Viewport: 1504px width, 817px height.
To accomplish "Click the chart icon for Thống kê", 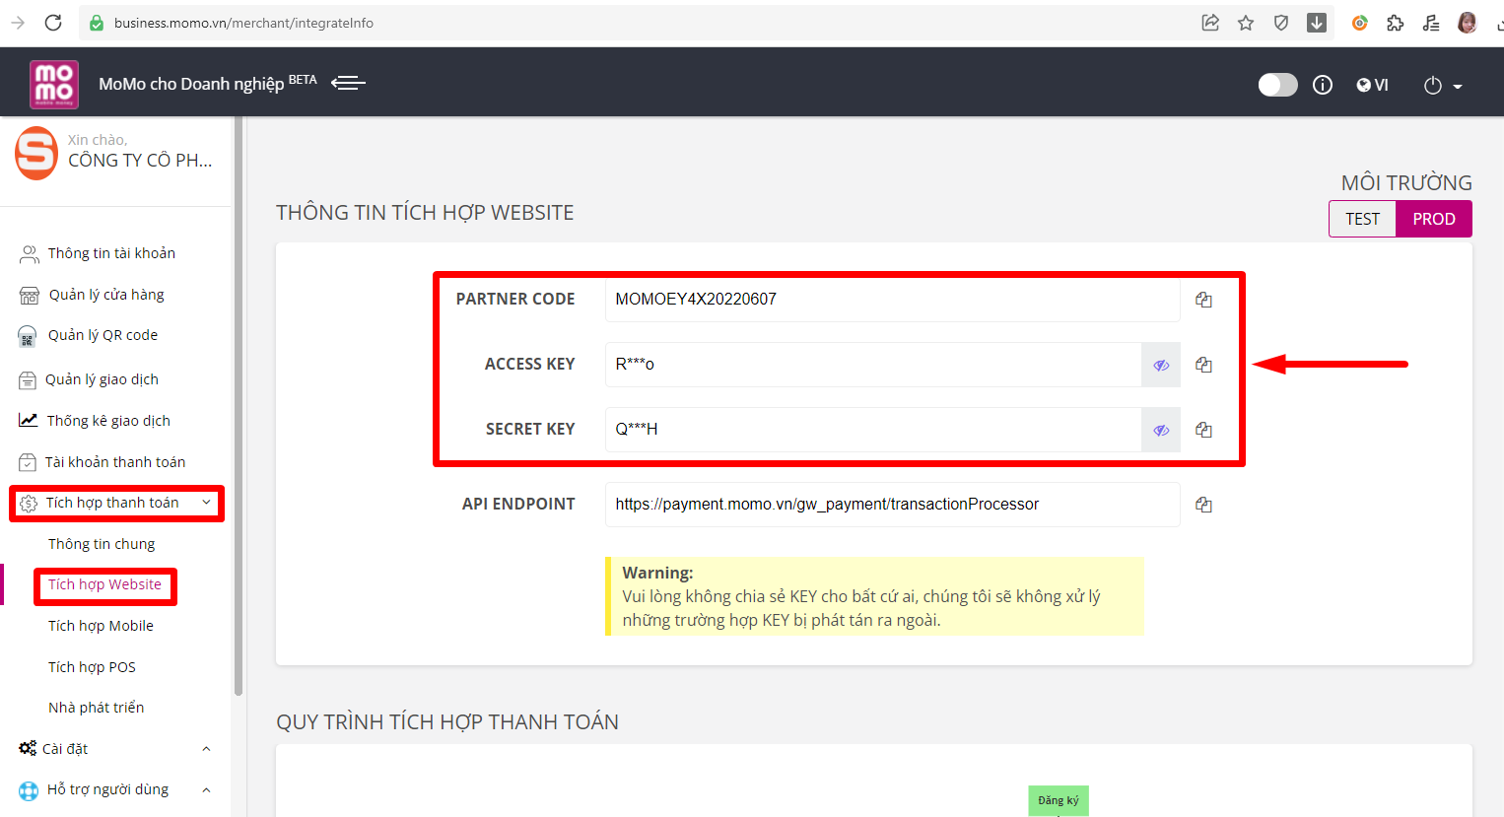I will pos(29,421).
